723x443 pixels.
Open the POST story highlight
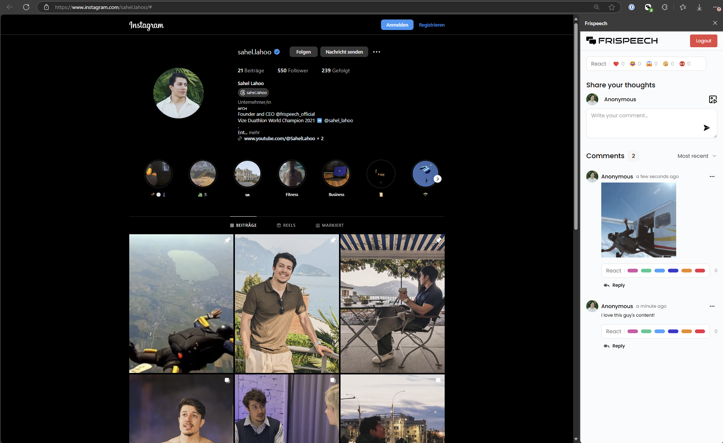pos(381,174)
